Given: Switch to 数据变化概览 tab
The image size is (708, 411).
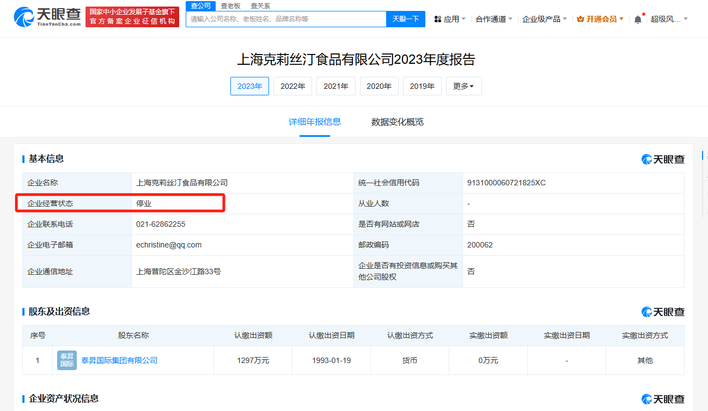Looking at the screenshot, I should [398, 122].
